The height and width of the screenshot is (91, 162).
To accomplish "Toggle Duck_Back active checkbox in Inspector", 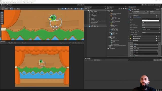I will [x=133, y=9].
